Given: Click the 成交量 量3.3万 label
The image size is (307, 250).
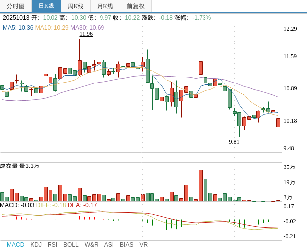Looking at the screenshot, I should point(20,166).
